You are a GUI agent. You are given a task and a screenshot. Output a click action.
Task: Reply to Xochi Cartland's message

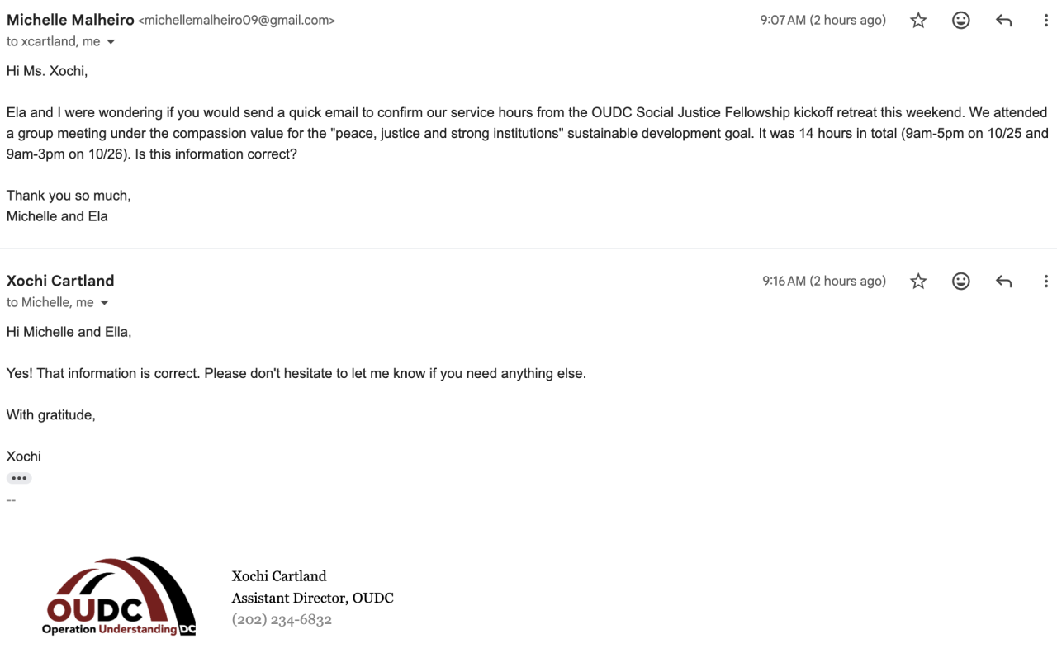tap(1003, 282)
